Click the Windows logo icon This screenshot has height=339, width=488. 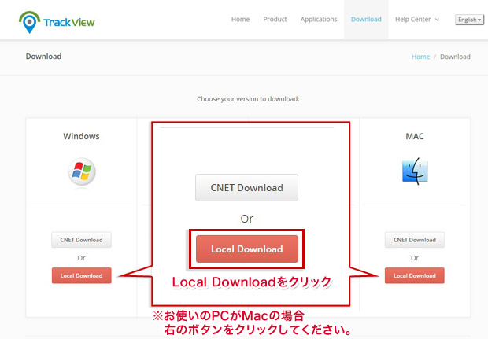(82, 171)
